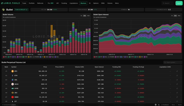Go to the Portfolio page

[32, 3]
